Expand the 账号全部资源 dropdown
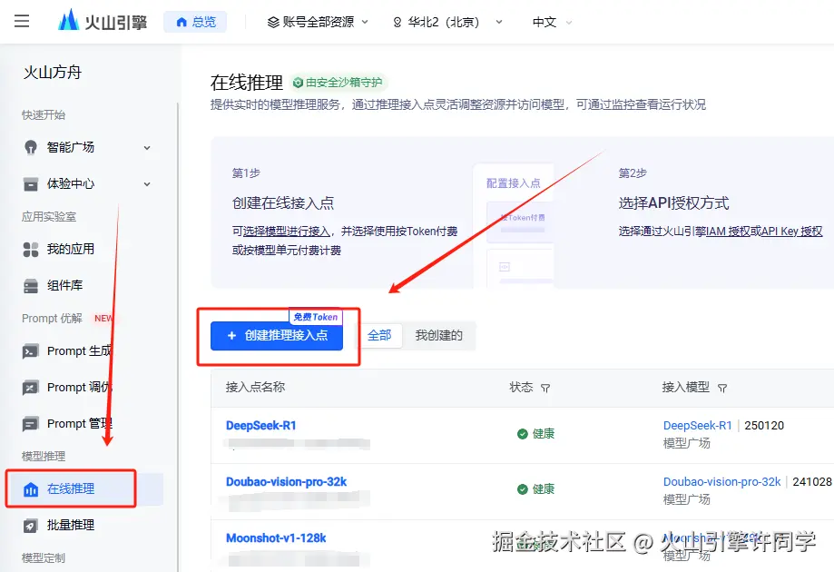 (318, 22)
